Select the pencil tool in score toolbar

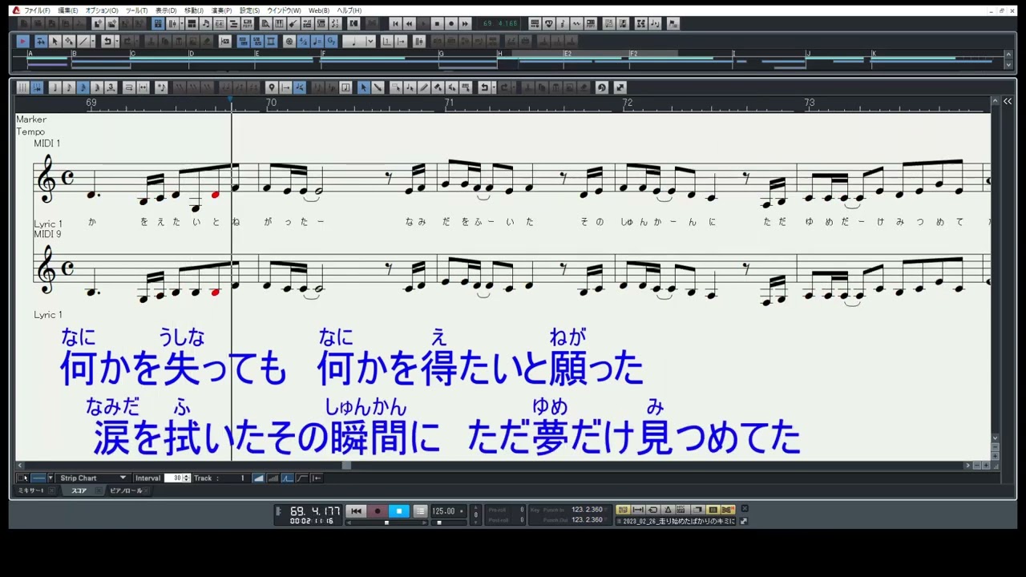[423, 87]
